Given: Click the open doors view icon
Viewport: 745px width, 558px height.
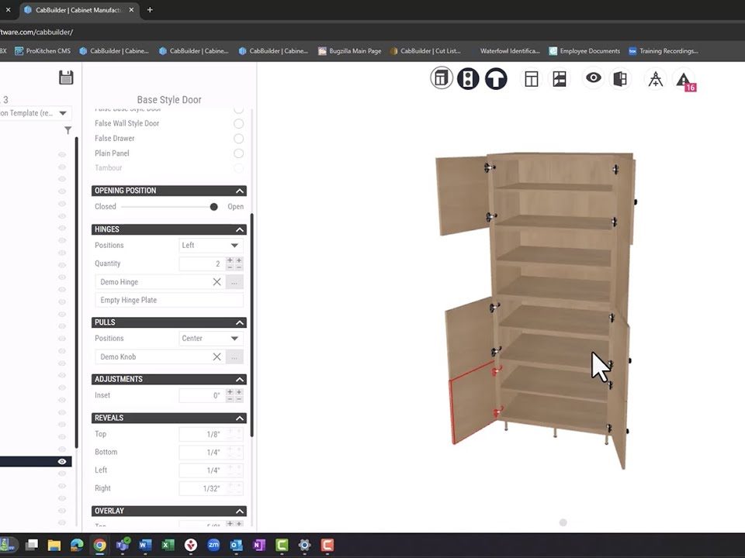Looking at the screenshot, I should 620,79.
